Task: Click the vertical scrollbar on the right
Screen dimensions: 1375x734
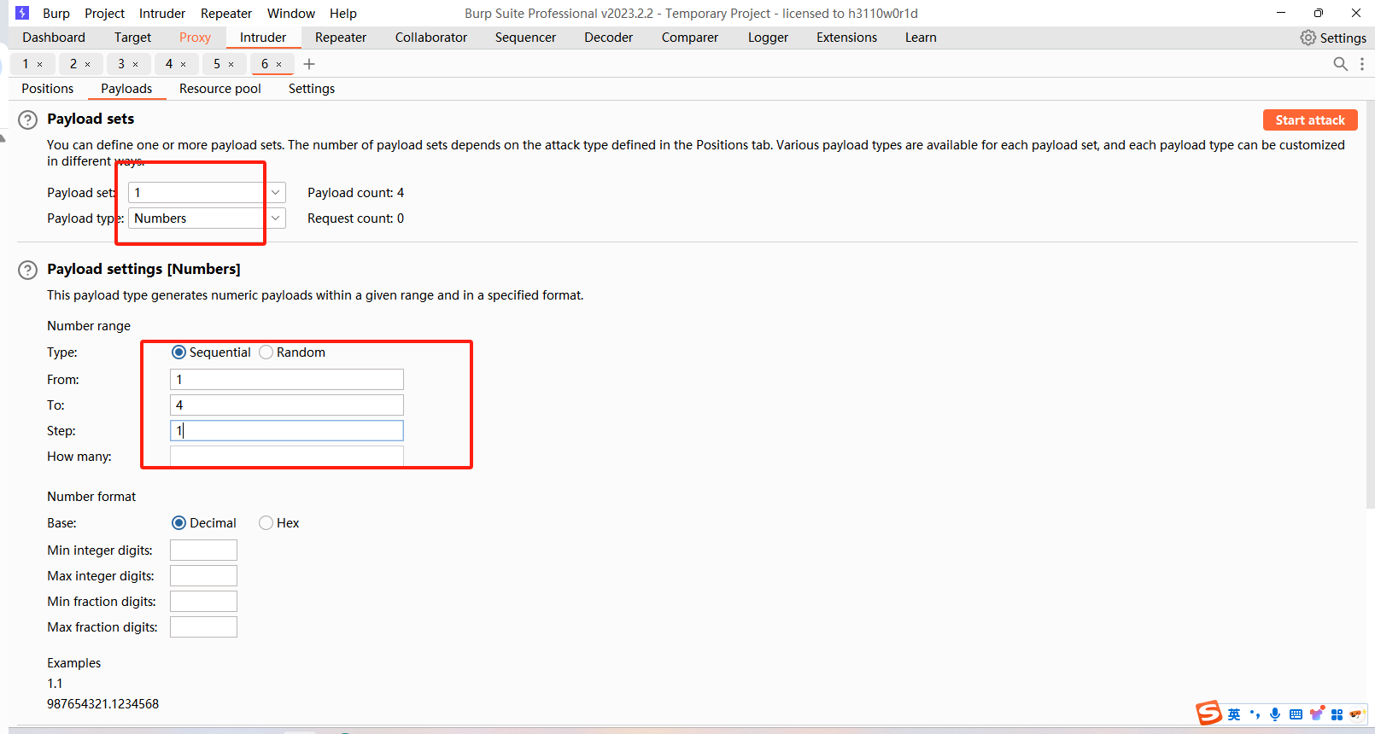Action: click(1371, 306)
